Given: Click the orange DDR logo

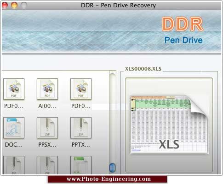Looking at the screenshot, I should [183, 24].
